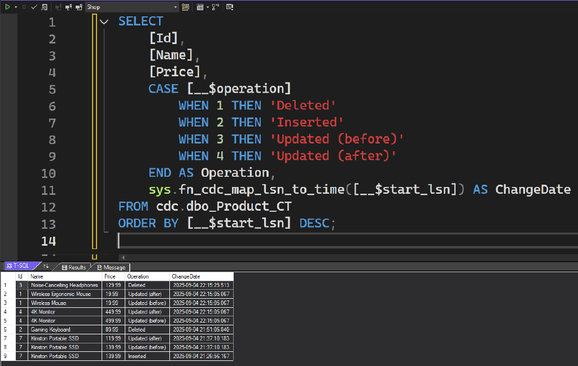Viewport: 578px width, 366px height.
Task: Click the Parse checkmark icon
Action: click(x=34, y=7)
